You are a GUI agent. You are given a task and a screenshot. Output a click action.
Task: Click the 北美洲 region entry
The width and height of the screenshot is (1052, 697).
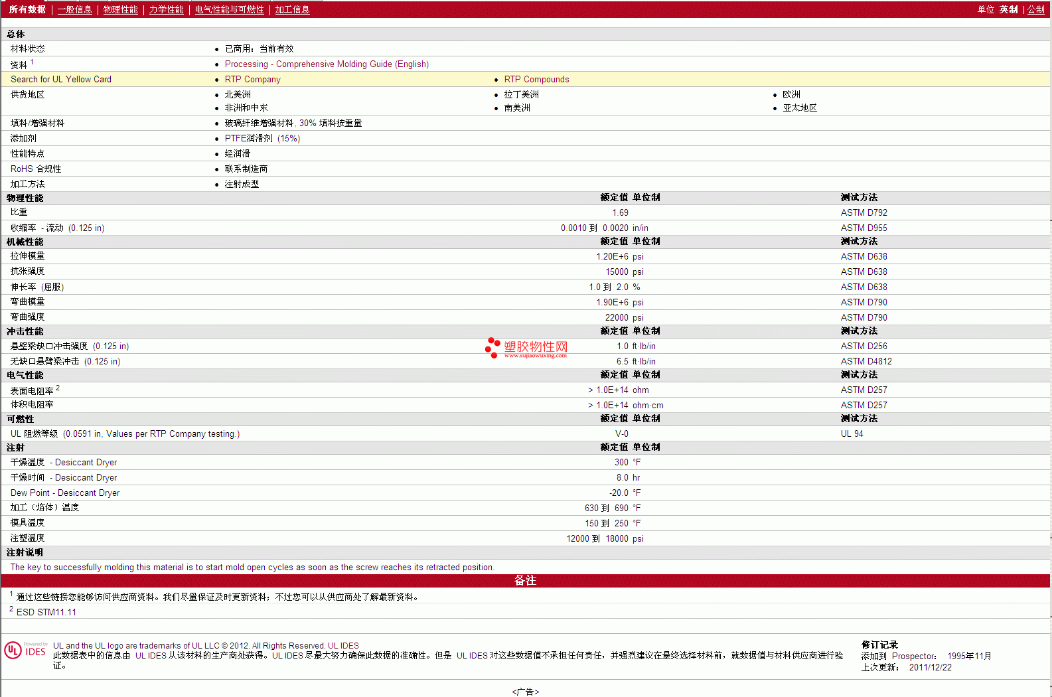[x=238, y=94]
